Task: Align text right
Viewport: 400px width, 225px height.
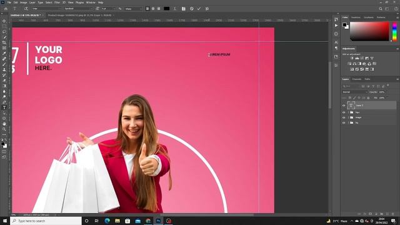Action: [x=158, y=9]
